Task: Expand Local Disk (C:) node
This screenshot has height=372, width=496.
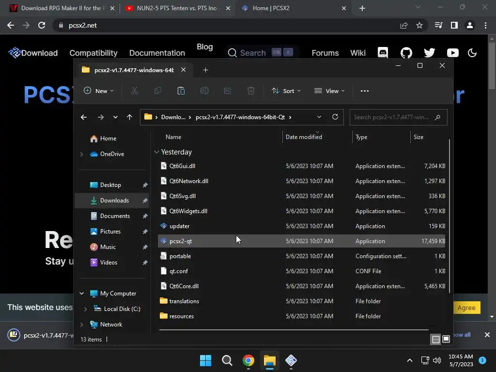Action: point(85,309)
